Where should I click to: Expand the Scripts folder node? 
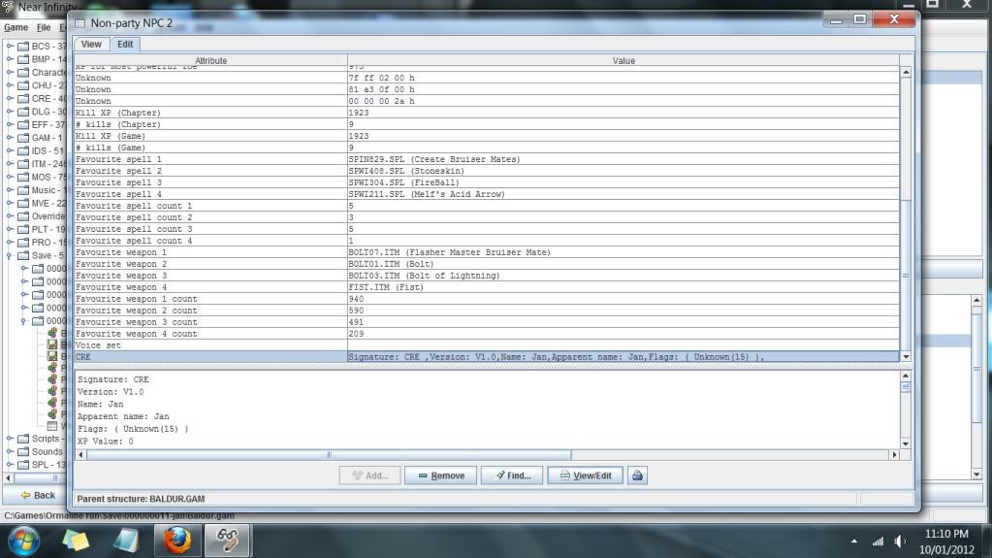[x=11, y=439]
